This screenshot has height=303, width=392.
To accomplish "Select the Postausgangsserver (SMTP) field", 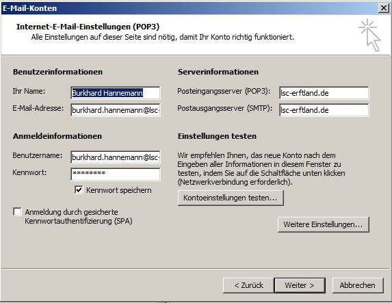I will (x=324, y=110).
